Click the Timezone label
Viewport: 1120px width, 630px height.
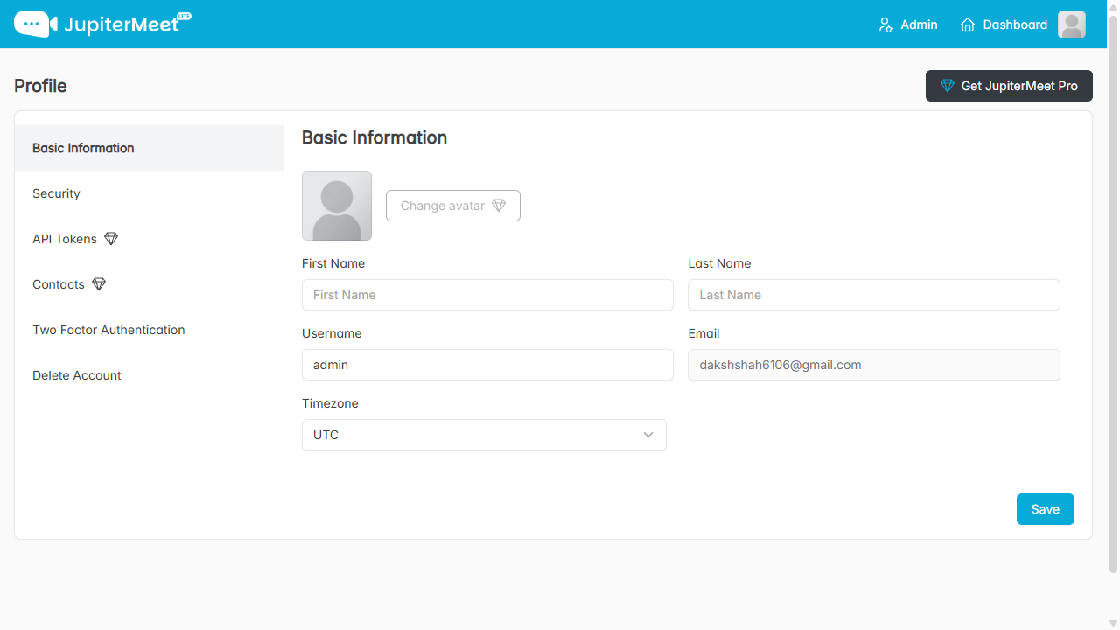pyautogui.click(x=330, y=403)
